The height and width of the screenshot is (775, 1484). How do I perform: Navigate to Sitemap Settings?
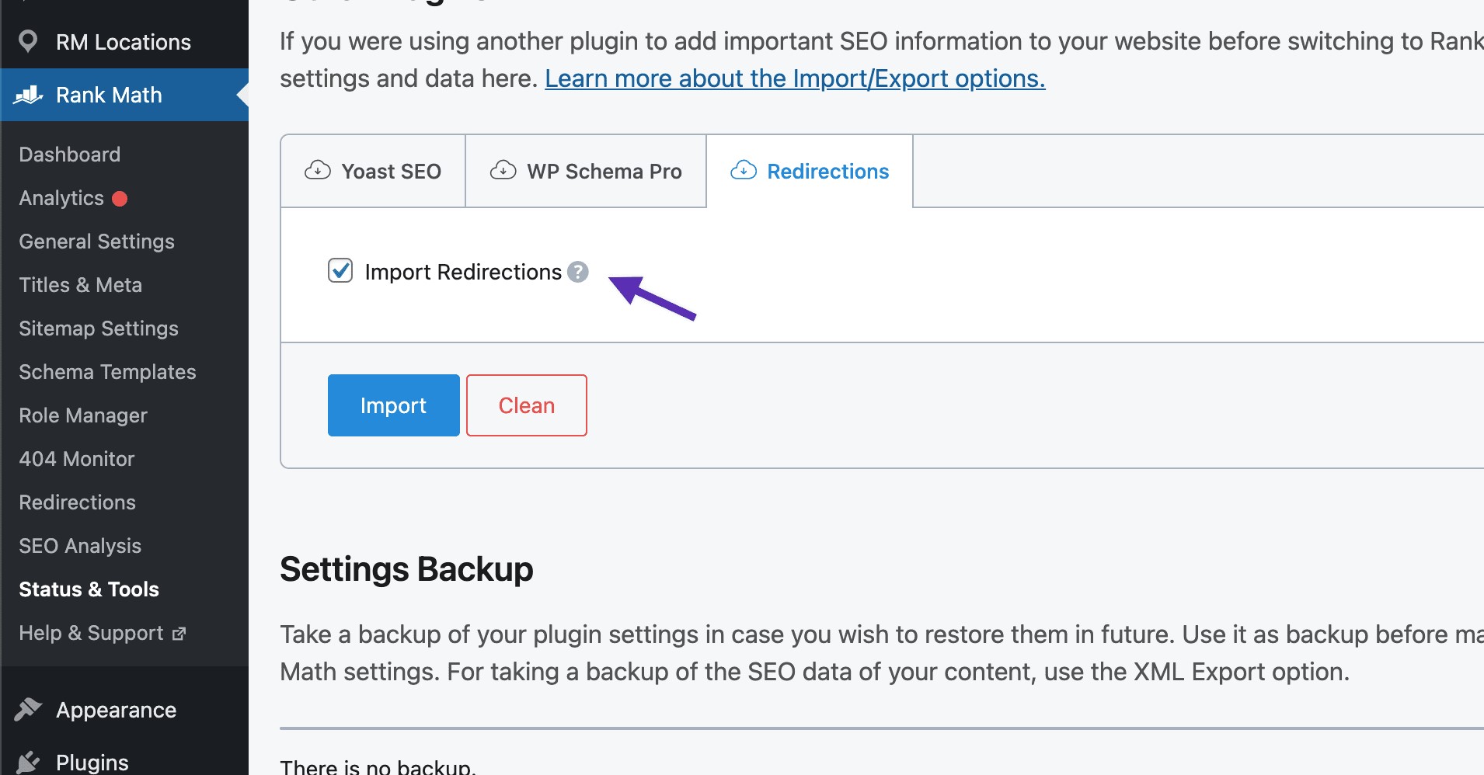(99, 328)
